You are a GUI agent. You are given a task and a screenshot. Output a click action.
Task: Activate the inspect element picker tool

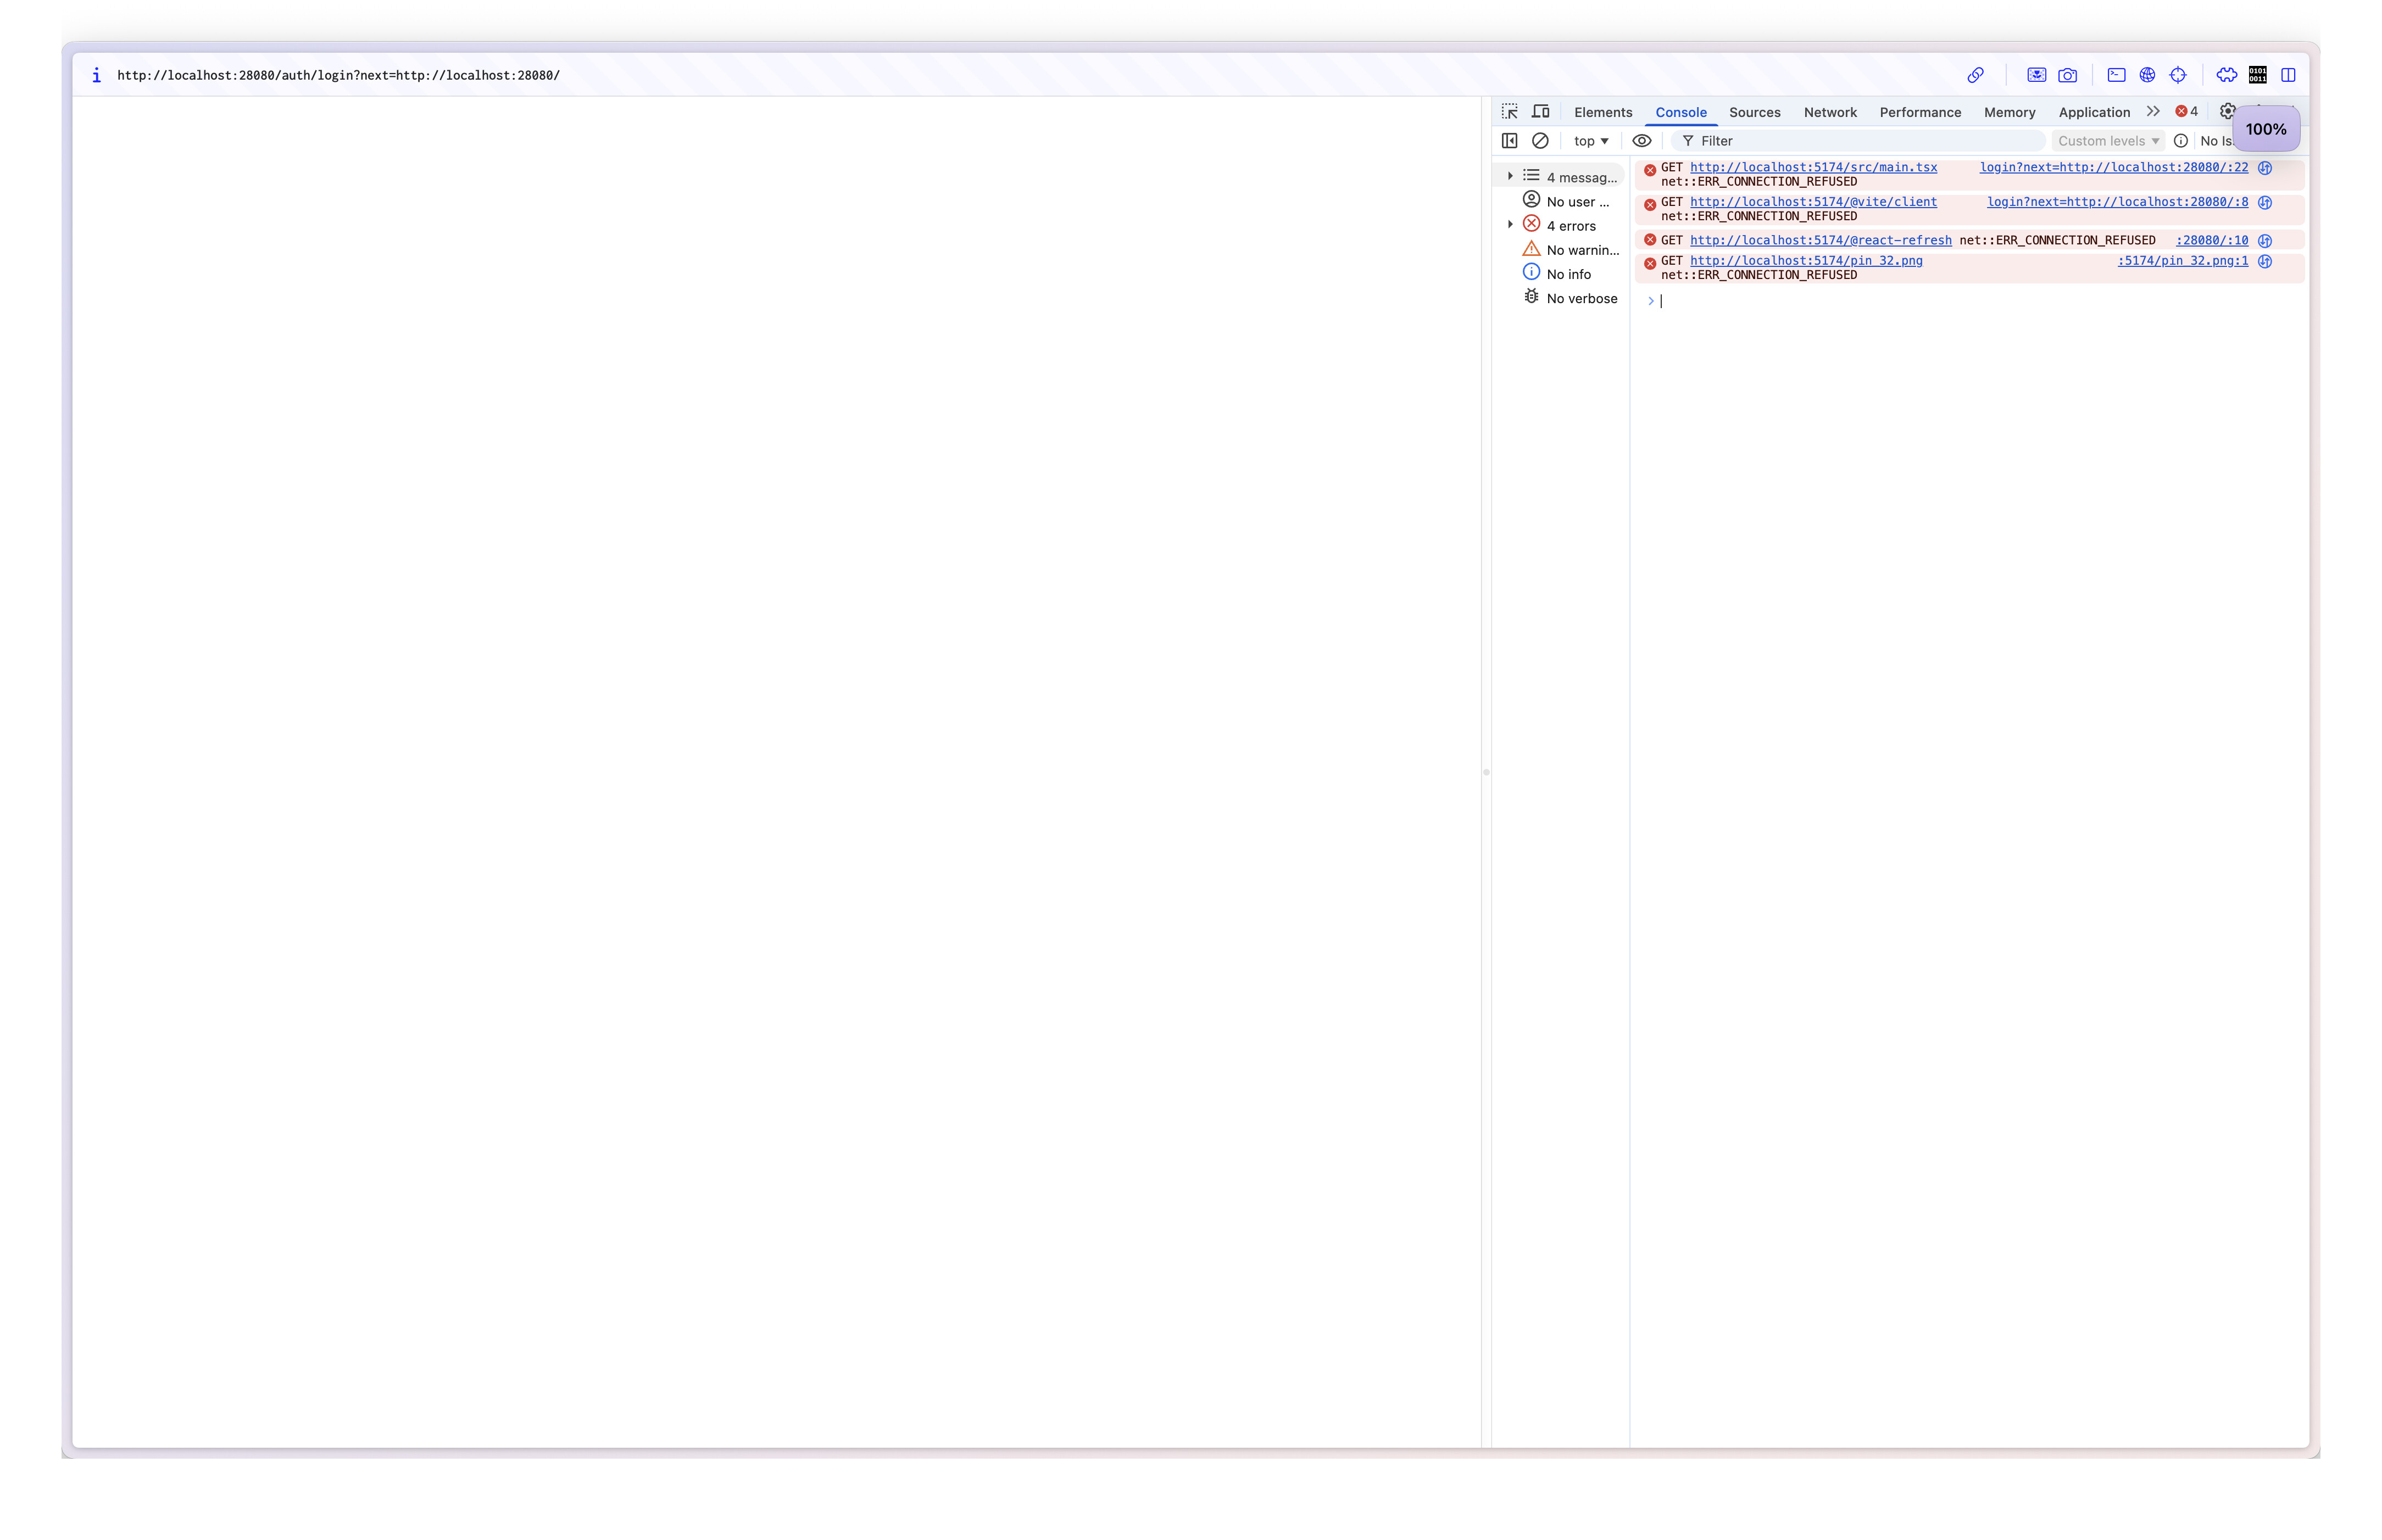(x=1509, y=112)
